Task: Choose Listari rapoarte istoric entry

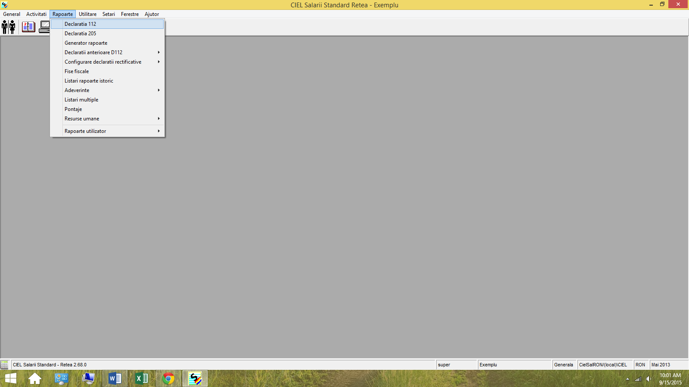Action: pos(107,81)
